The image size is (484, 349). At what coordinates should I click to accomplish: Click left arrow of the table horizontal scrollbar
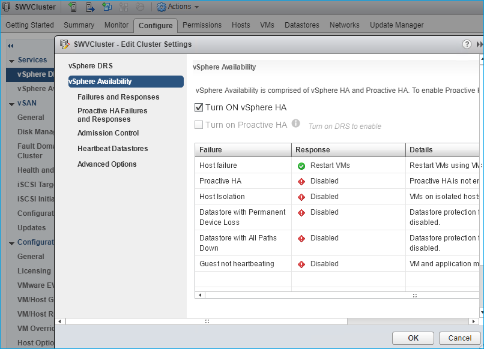[200, 296]
